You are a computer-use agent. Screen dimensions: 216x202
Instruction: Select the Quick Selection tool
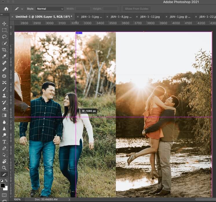[x=4, y=43]
